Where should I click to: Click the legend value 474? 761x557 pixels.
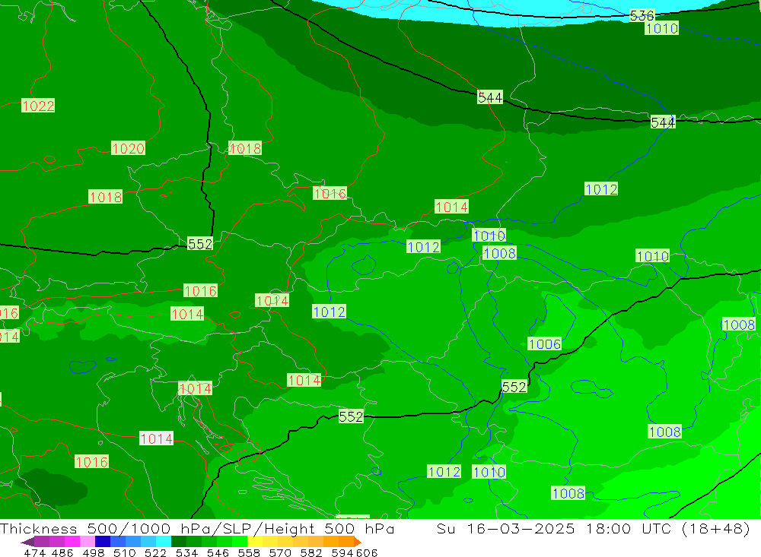point(34,552)
